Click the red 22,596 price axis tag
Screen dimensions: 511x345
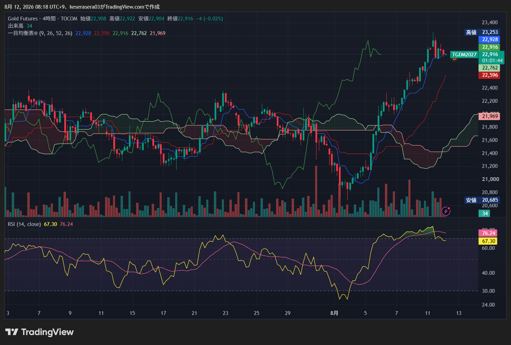pos(490,75)
